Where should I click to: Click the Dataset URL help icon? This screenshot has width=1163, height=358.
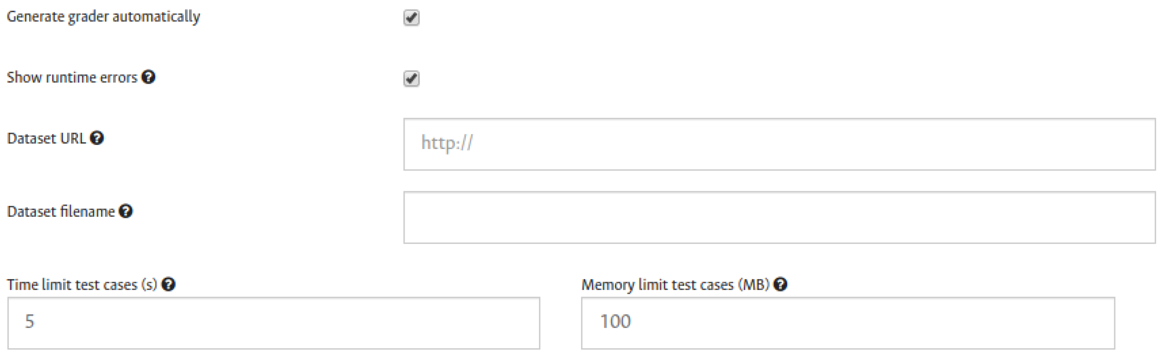[97, 138]
